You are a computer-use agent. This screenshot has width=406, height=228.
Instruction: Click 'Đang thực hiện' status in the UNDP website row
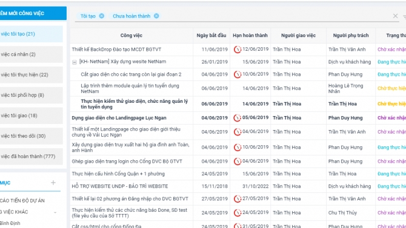(x=391, y=186)
